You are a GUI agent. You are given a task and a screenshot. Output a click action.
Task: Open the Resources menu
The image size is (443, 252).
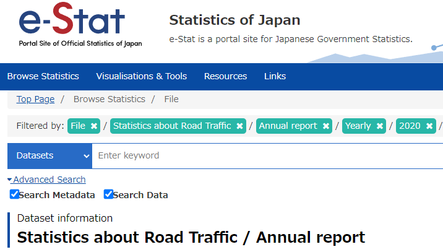[x=225, y=76]
